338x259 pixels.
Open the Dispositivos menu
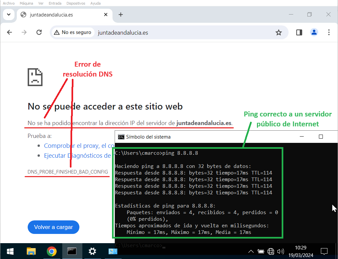[x=76, y=3]
